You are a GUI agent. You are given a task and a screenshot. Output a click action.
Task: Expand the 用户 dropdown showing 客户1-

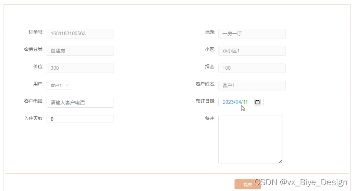tap(59, 85)
